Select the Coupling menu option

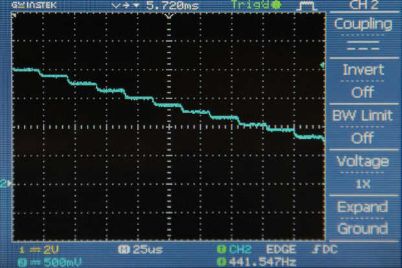364,35
